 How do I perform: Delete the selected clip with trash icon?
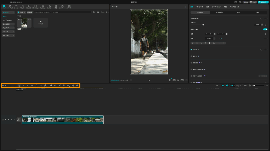click(32, 85)
